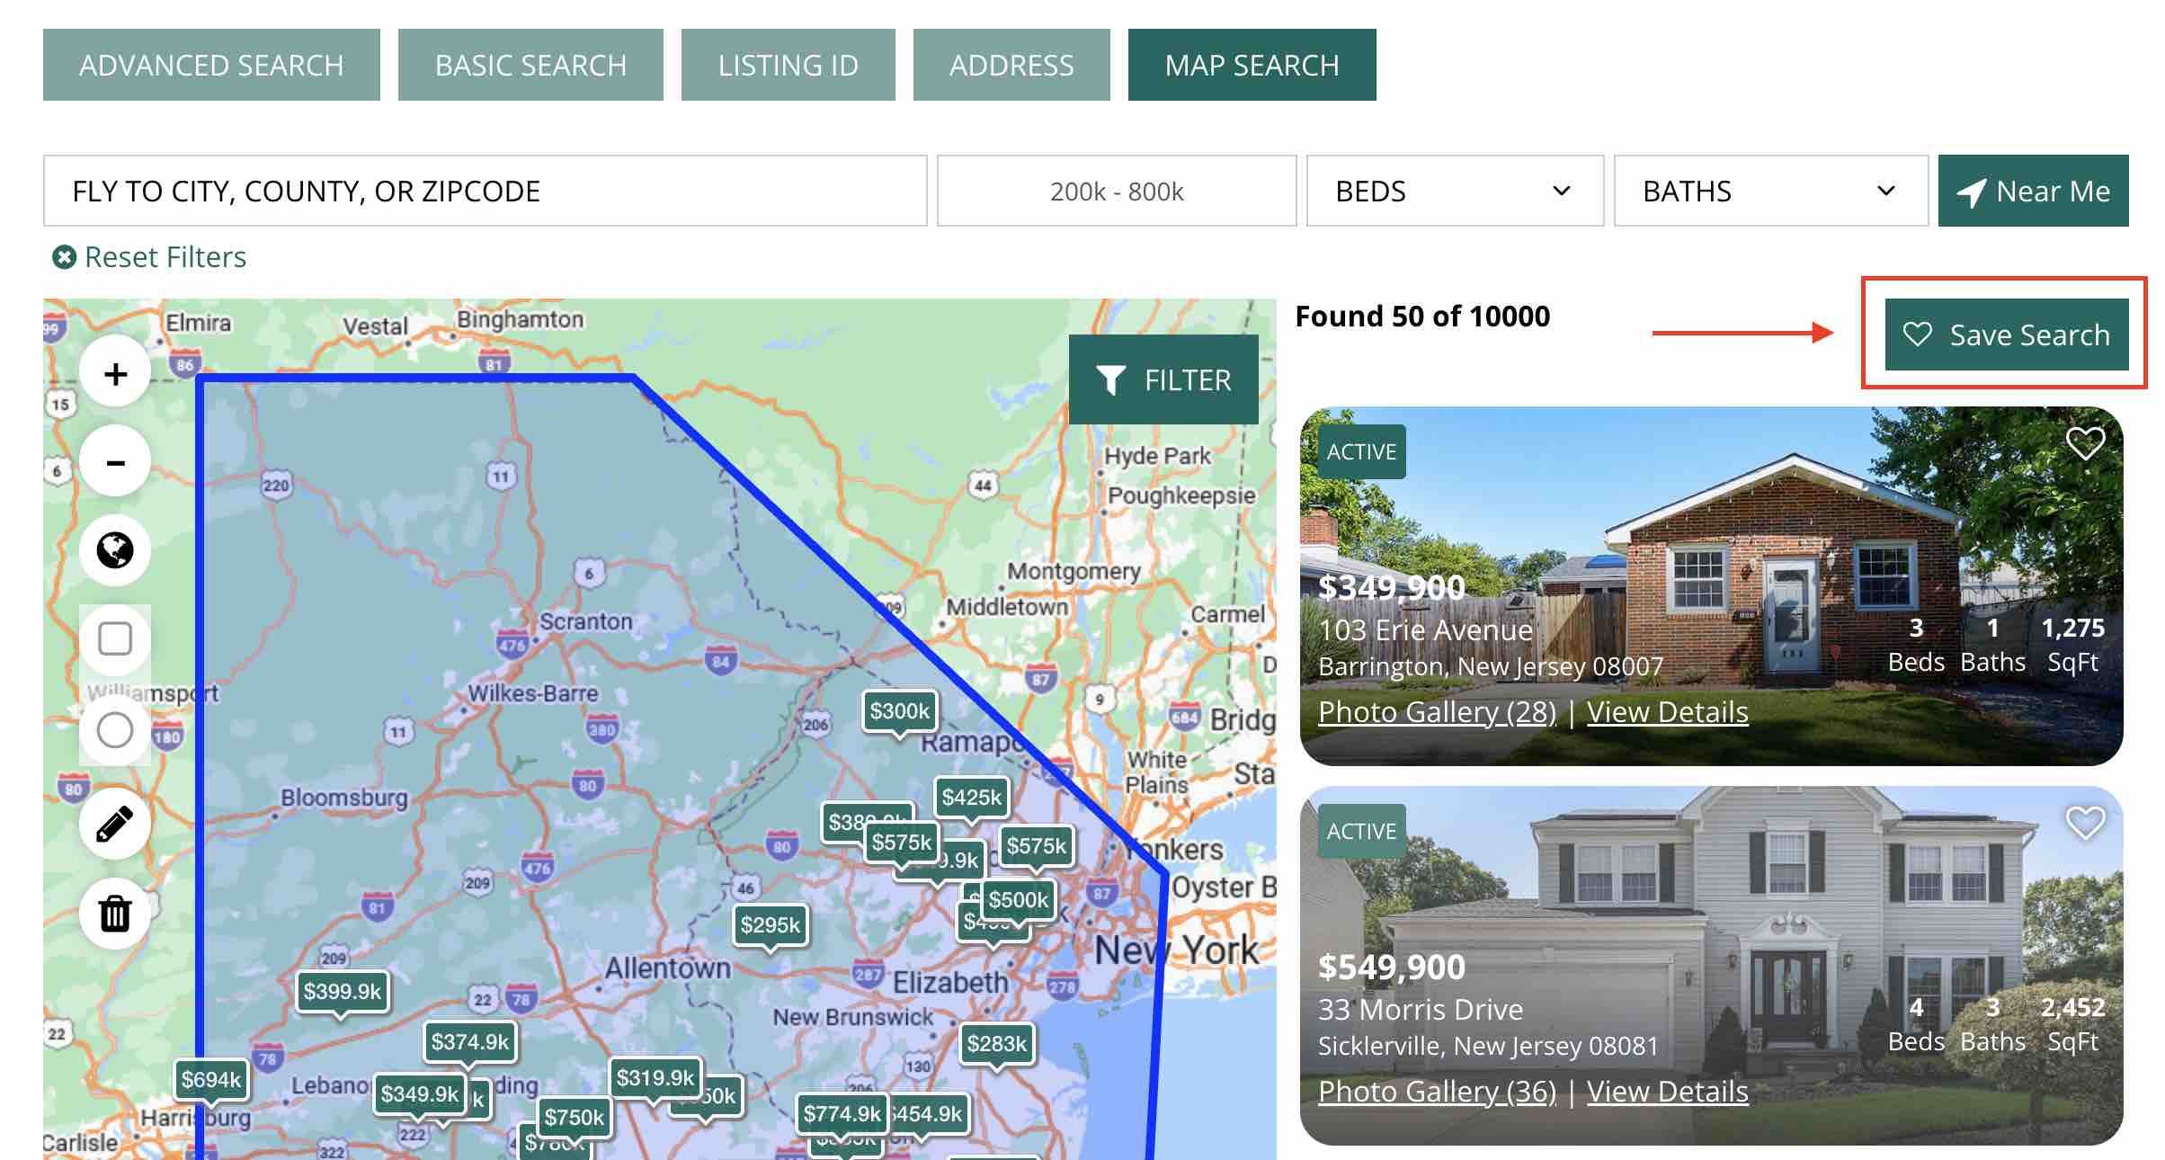Switch to the Listing ID tab
2165x1160 pixels.
[788, 65]
